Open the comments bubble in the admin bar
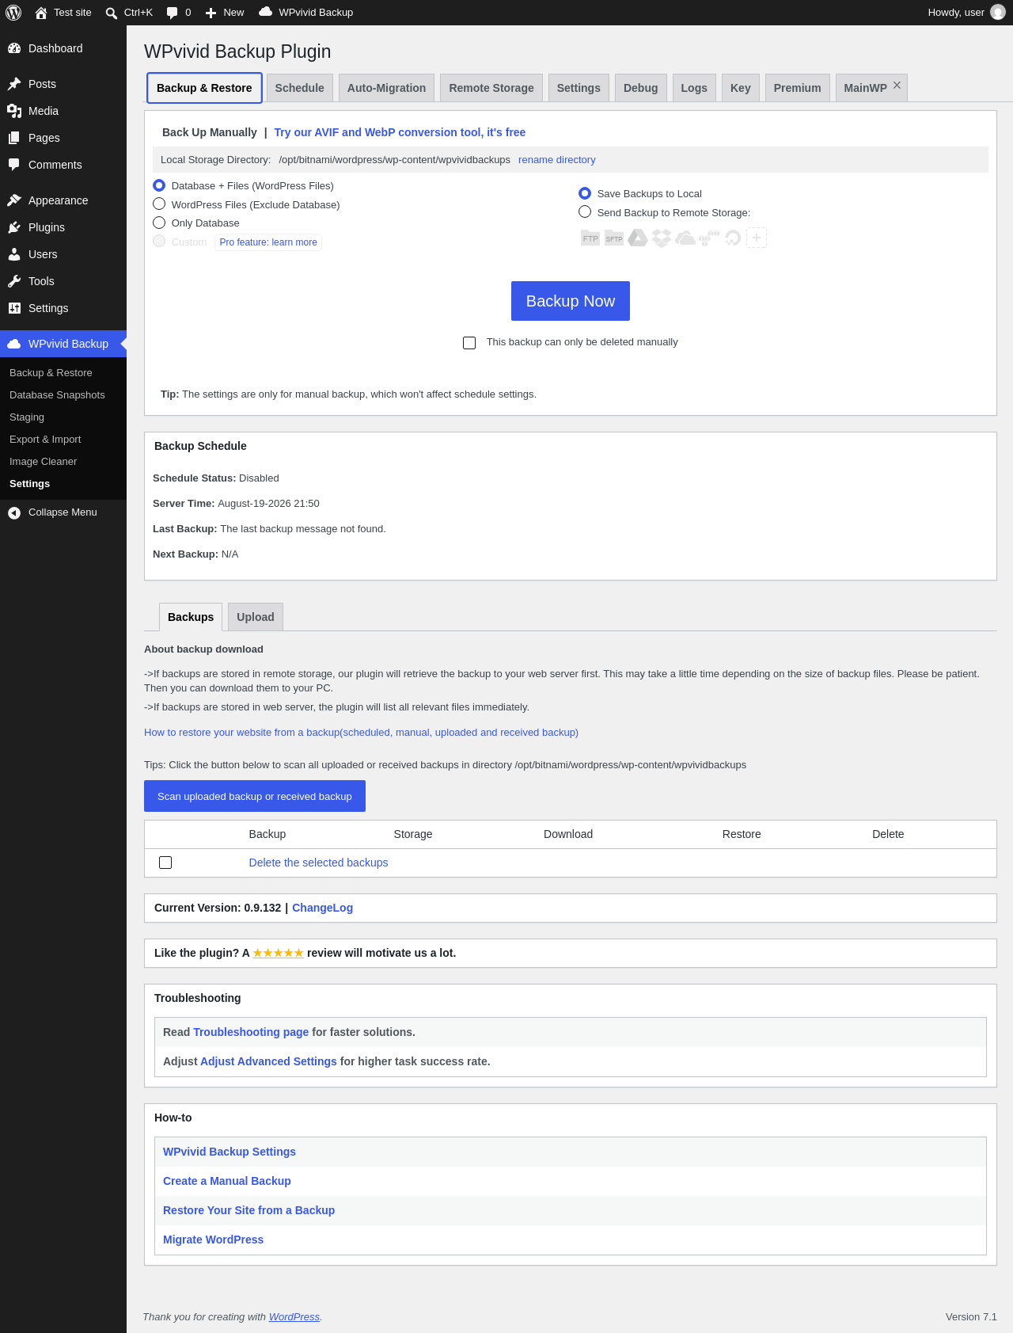Screen dimensions: 1013x1333 [x=179, y=13]
